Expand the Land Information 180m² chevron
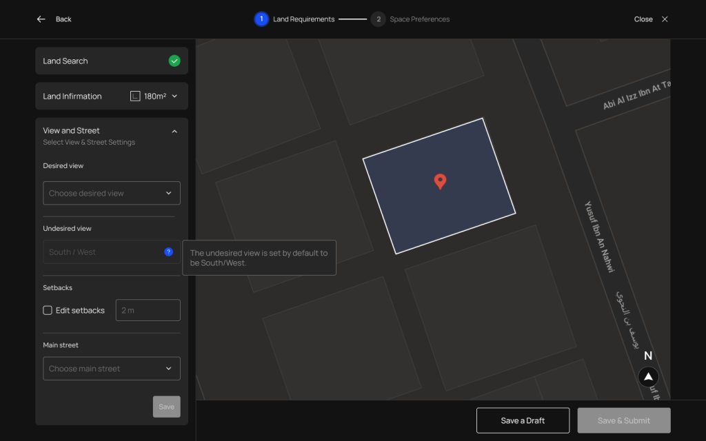706x441 pixels. pyautogui.click(x=174, y=96)
